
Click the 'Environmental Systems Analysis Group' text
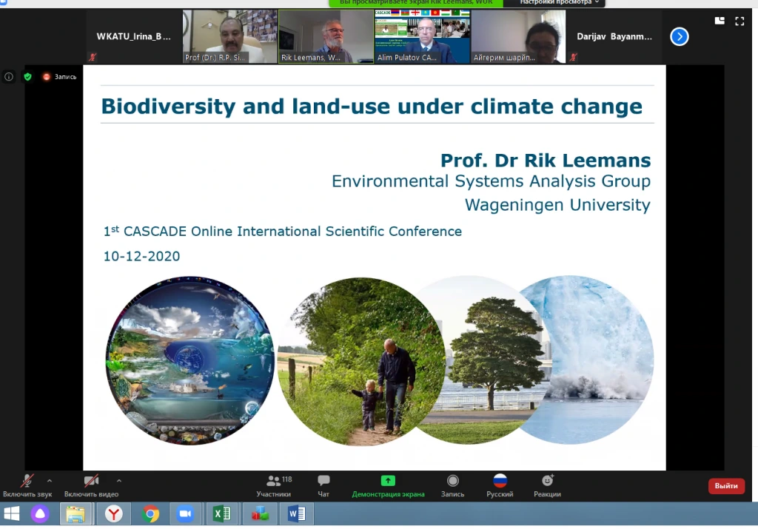(x=492, y=181)
